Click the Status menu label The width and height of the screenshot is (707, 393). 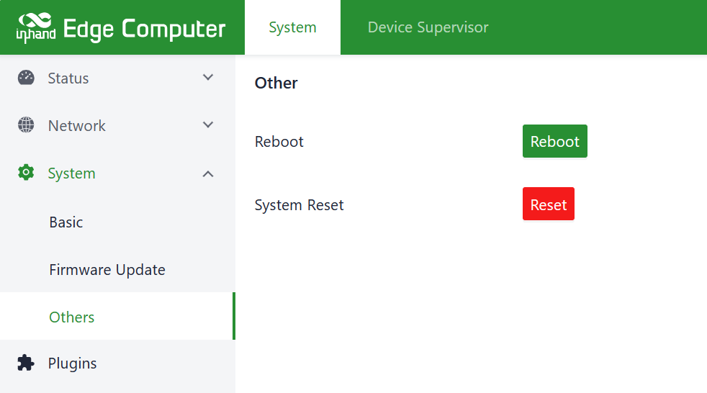[x=68, y=78]
